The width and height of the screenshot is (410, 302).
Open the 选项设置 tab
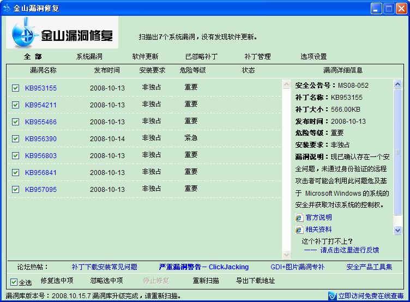pyautogui.click(x=313, y=57)
